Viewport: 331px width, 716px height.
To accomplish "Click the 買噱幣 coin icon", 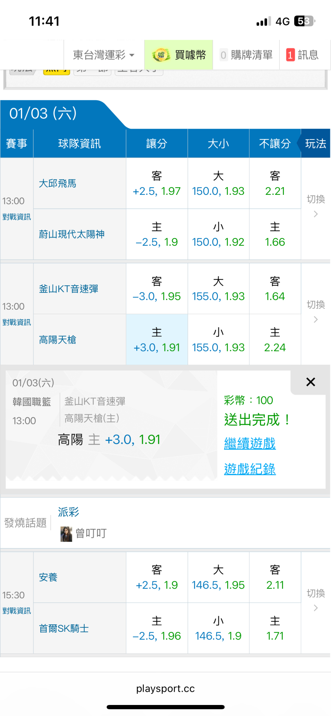I will coord(161,55).
